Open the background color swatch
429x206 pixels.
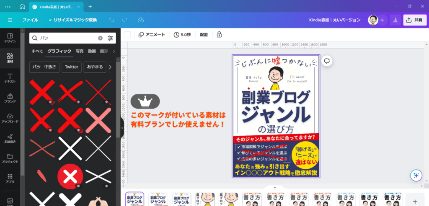127,35
